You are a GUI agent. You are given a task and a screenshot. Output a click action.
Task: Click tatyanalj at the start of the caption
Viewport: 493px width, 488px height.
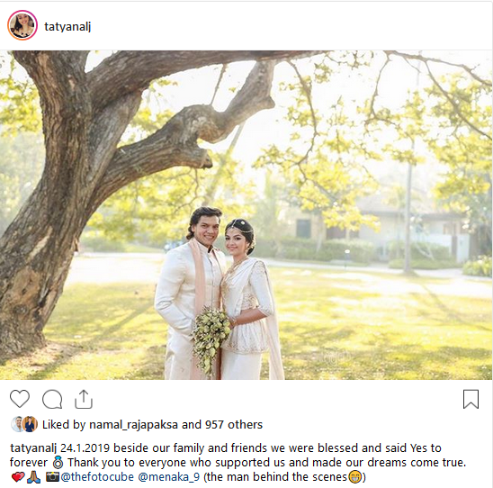[x=33, y=448]
